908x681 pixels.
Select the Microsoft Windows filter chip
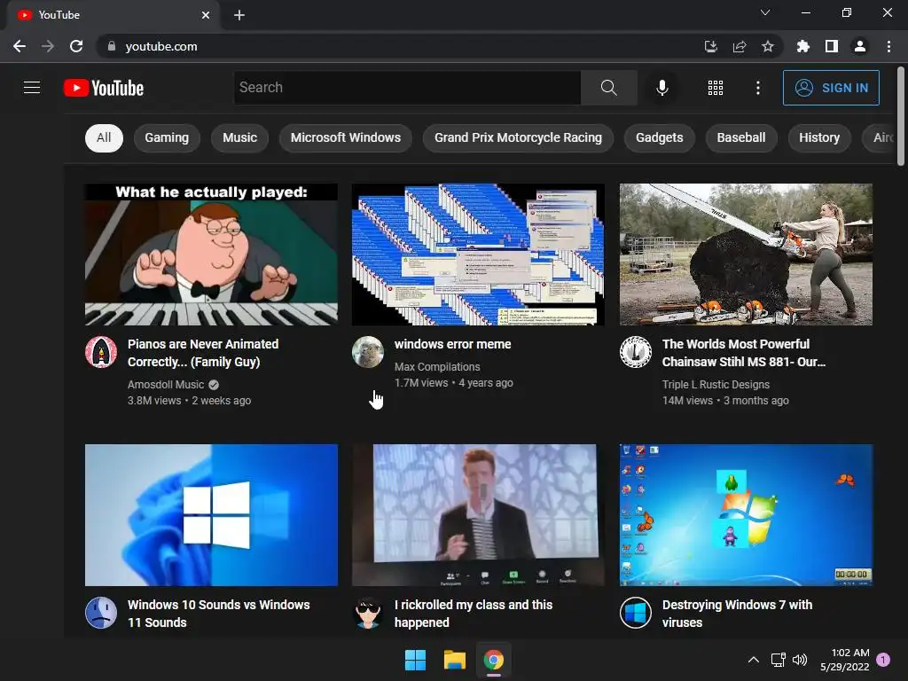point(346,137)
